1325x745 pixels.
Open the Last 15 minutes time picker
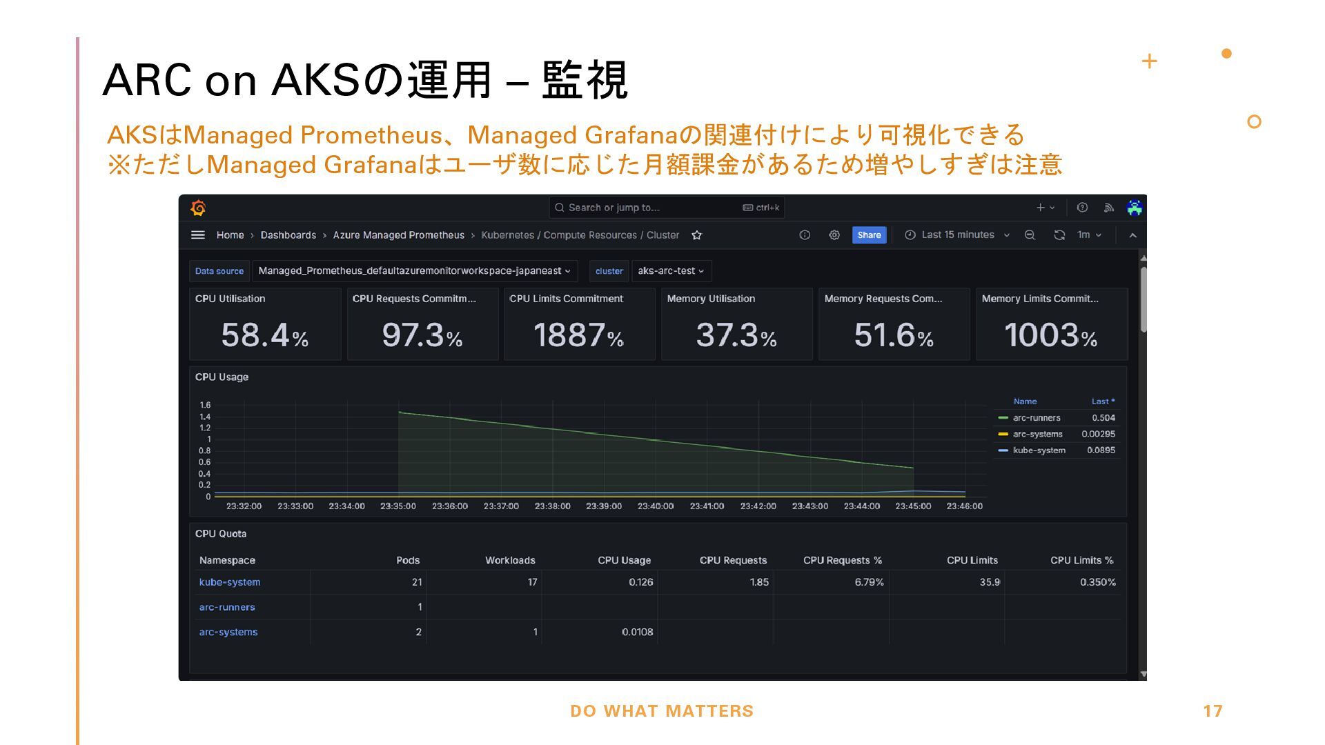click(957, 235)
